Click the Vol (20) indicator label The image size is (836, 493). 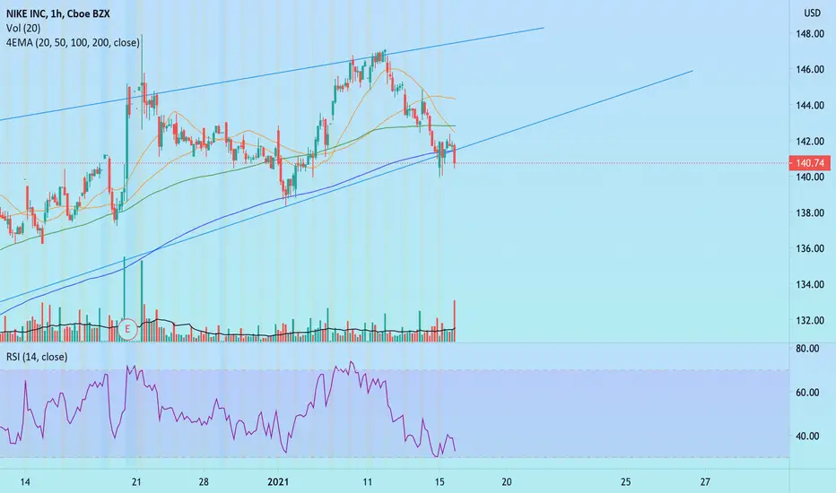23,29
